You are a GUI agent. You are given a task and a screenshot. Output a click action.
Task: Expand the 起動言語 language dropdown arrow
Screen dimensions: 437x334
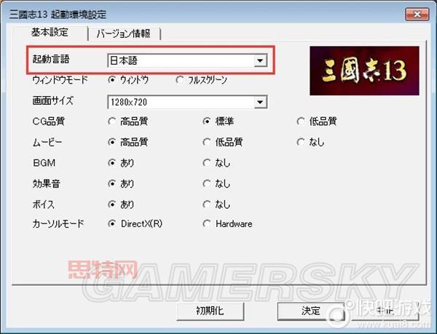(x=260, y=60)
